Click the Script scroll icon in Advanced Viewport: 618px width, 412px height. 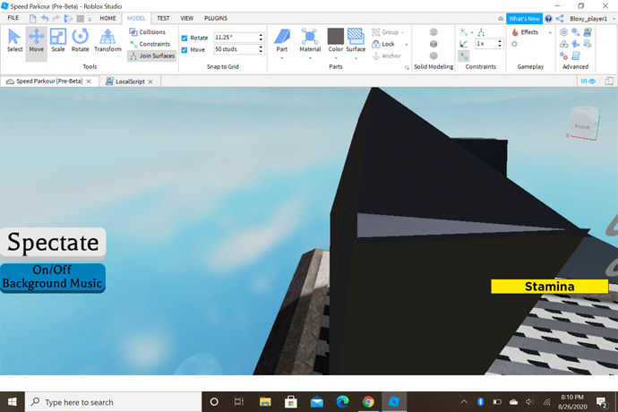576,56
